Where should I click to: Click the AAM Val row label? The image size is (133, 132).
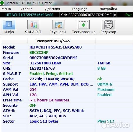pyautogui.click(x=10, y=90)
